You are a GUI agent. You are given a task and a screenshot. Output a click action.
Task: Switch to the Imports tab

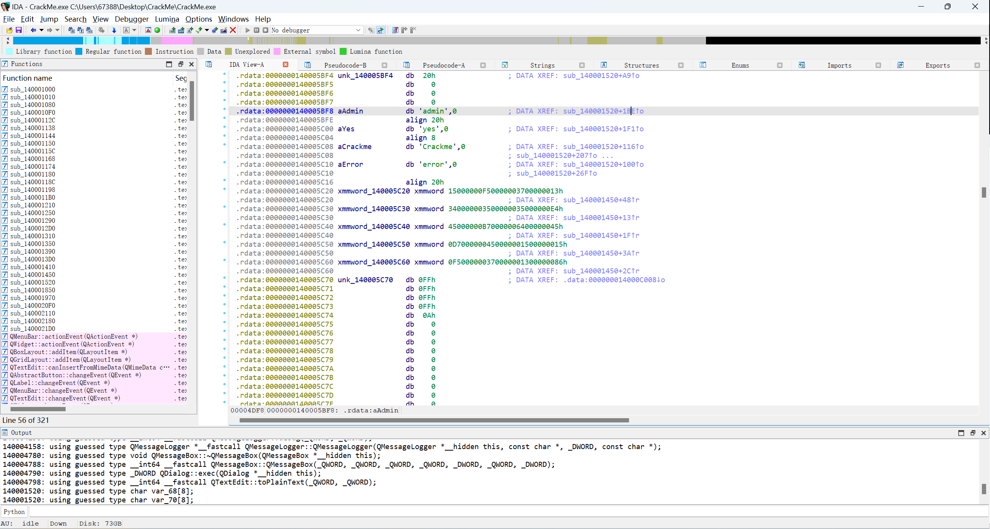(x=839, y=65)
